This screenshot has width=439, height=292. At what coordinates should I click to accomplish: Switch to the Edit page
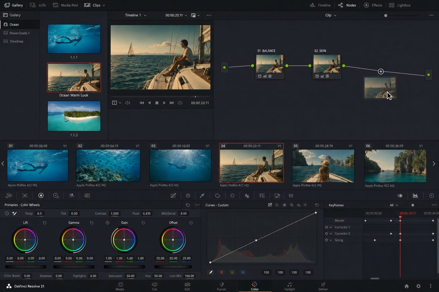tap(187, 286)
